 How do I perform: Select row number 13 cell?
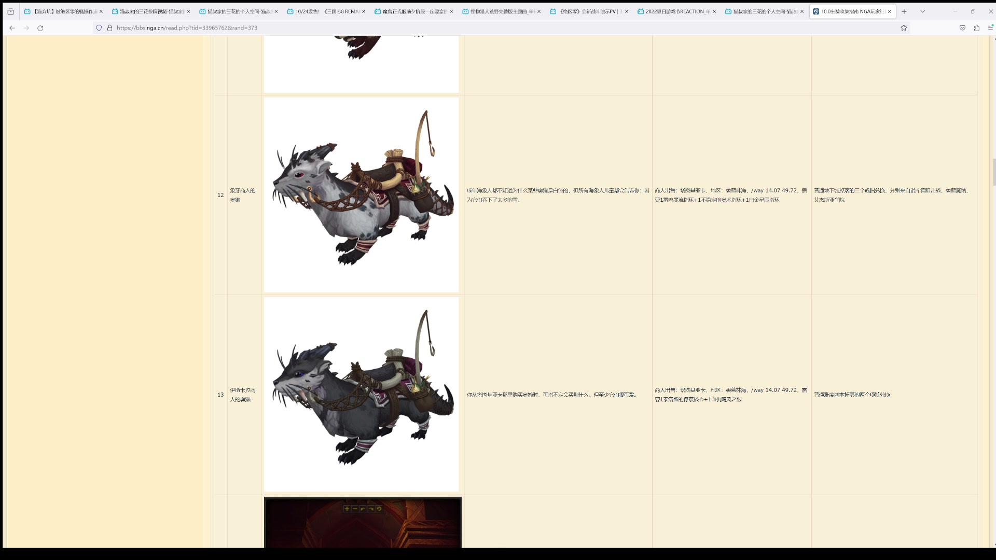(x=220, y=395)
